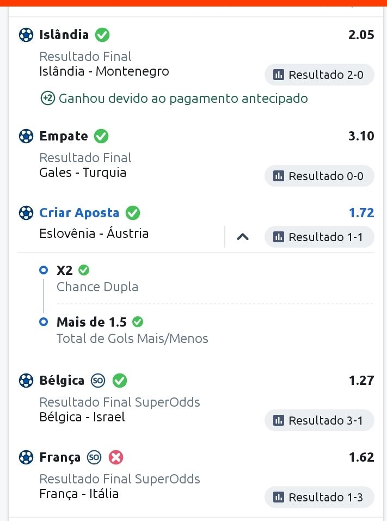This screenshot has width=387, height=521.
Task: Collapse the Eslovênia - Áustria bet details chevron
Action: [243, 237]
